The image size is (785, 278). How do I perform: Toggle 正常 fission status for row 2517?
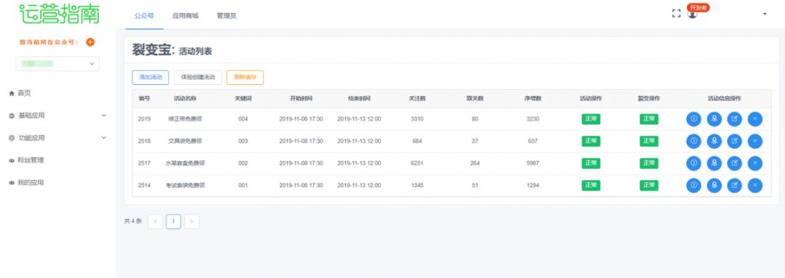click(649, 163)
